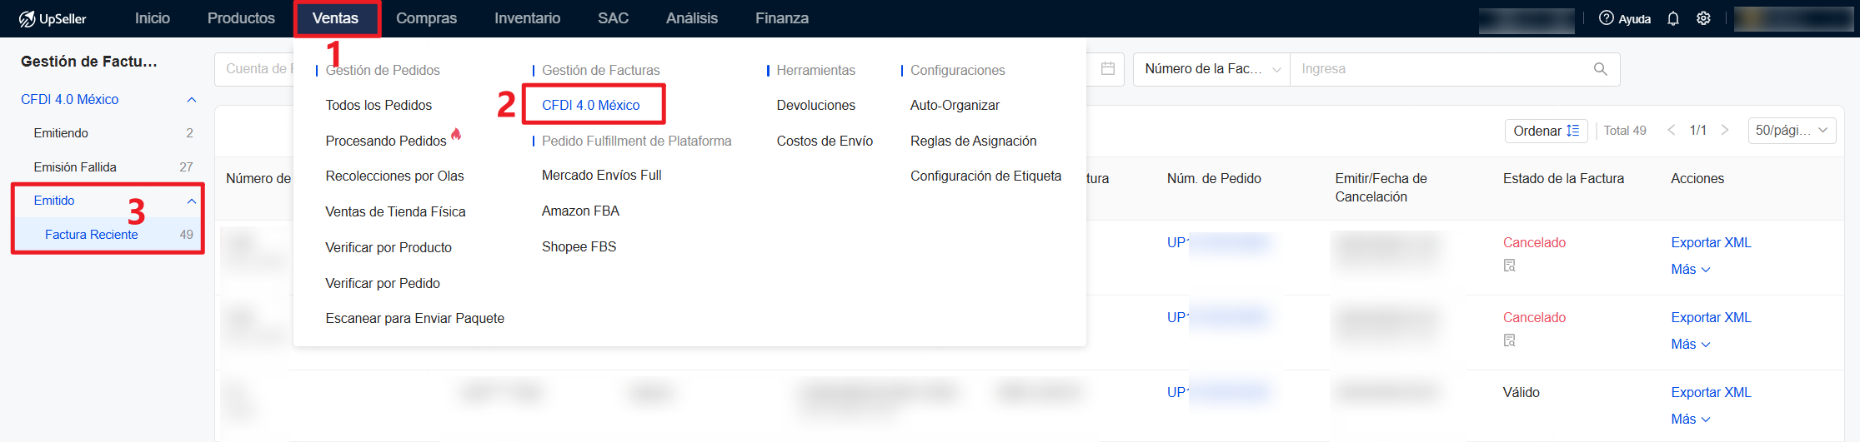
Task: Open Reglas de Asignación
Action: 973,142
